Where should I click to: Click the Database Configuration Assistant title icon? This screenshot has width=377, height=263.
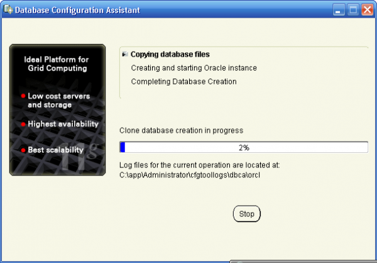point(8,9)
